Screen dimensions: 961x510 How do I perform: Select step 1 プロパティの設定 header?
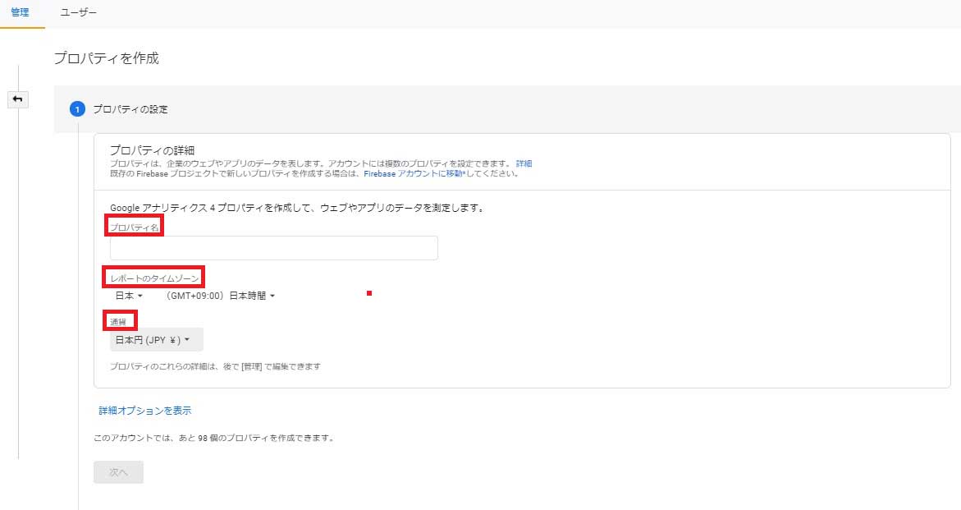click(x=130, y=109)
